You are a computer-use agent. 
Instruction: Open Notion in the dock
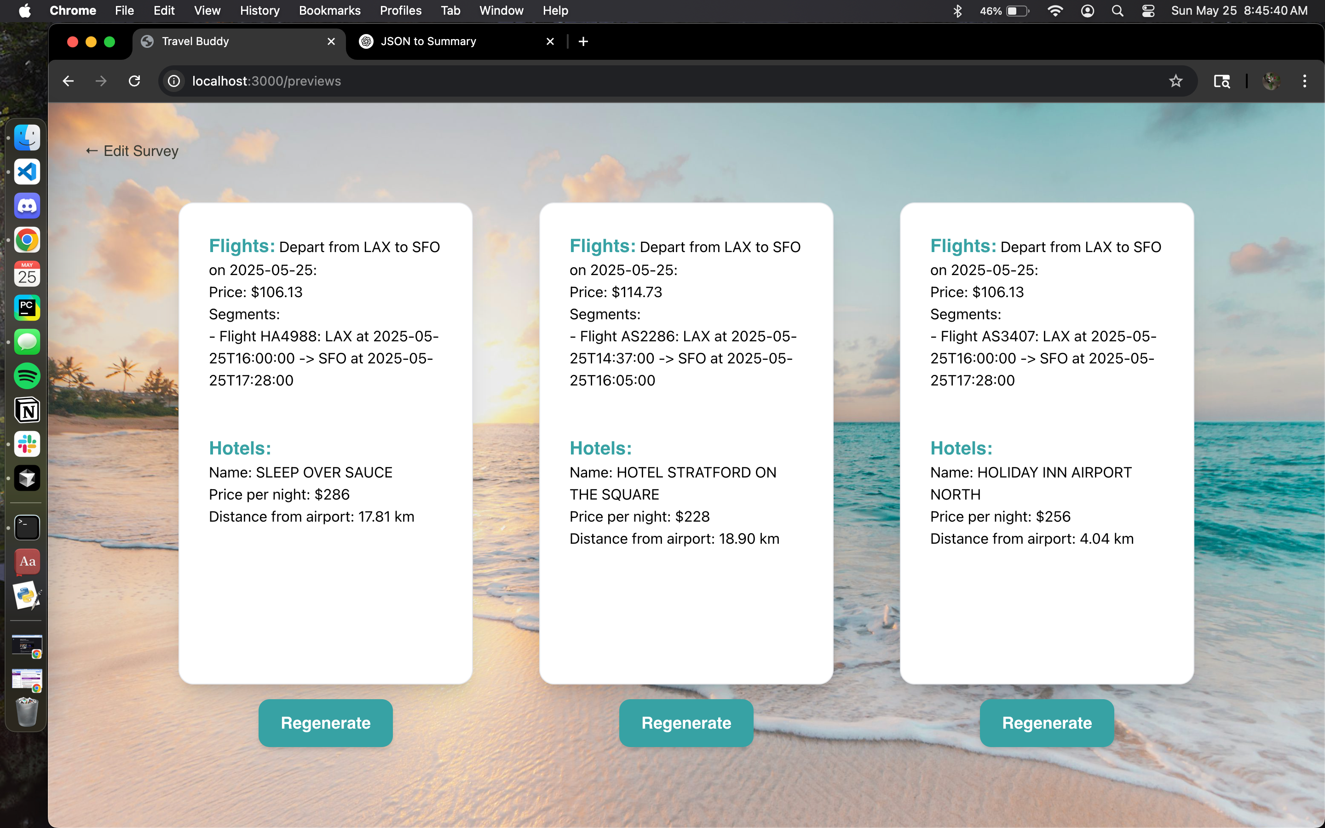coord(27,410)
